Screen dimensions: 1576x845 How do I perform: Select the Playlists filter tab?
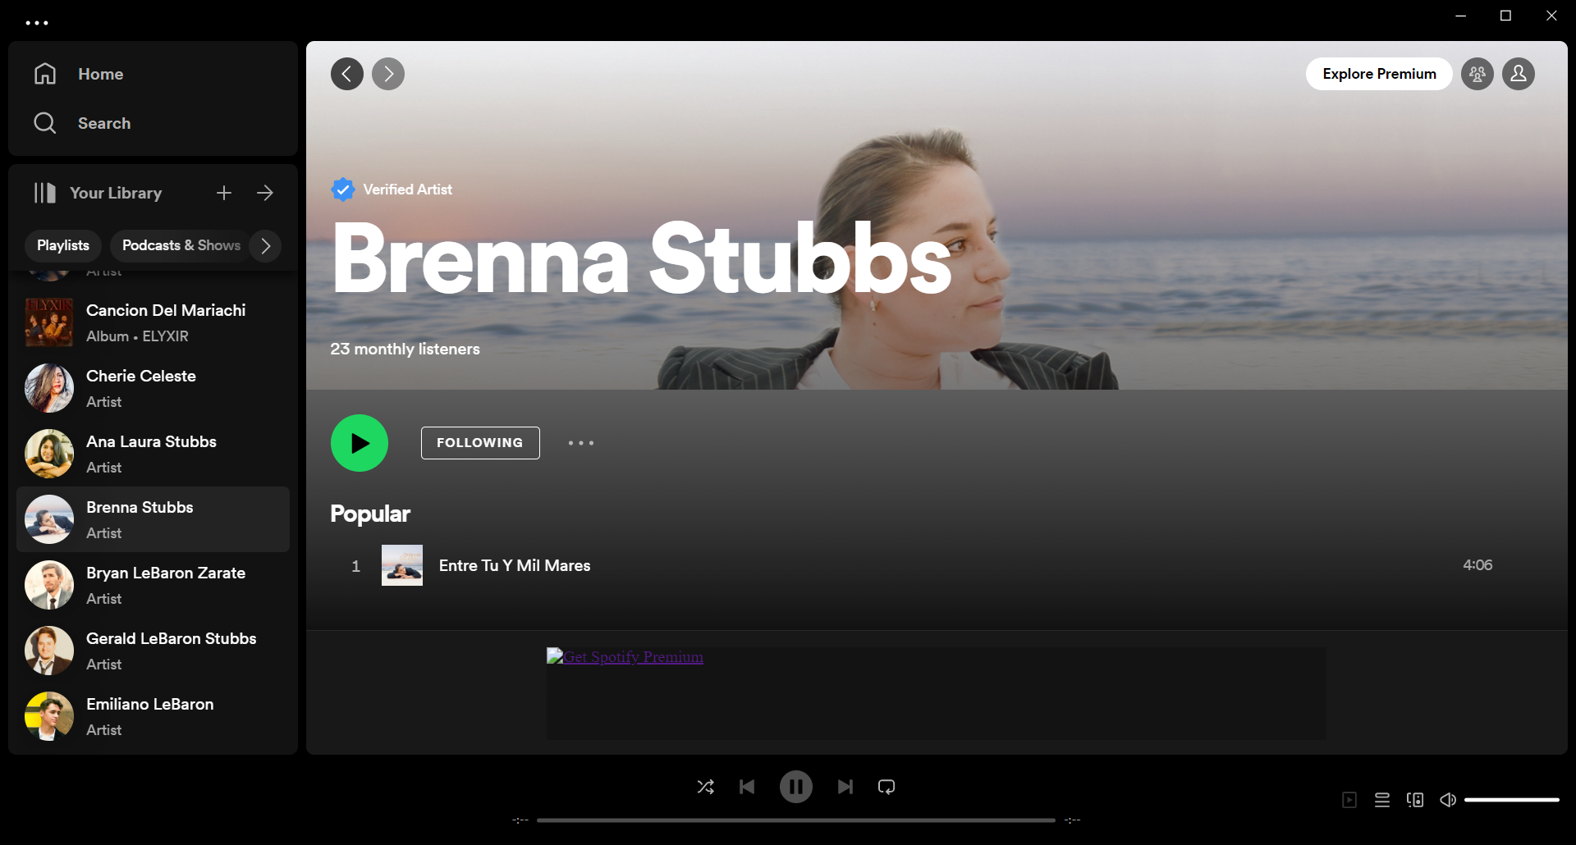pos(63,245)
